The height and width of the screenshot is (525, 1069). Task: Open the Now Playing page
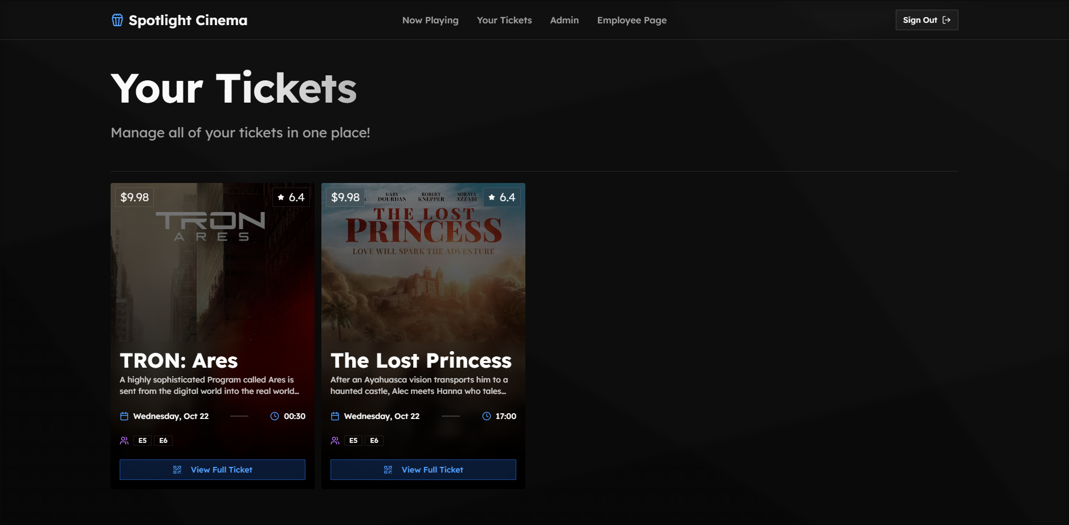[430, 20]
